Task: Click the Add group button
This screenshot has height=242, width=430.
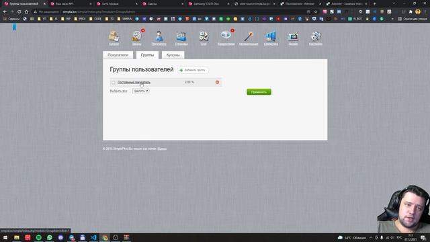Action: pyautogui.click(x=193, y=70)
